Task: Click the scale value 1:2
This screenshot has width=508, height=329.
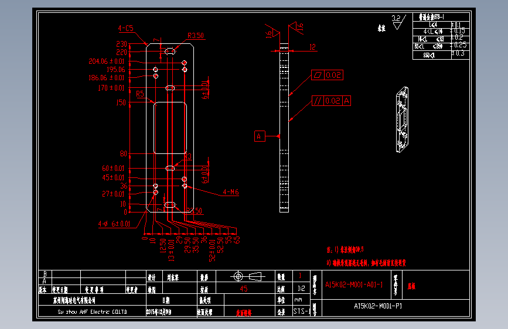Action: [301, 288]
